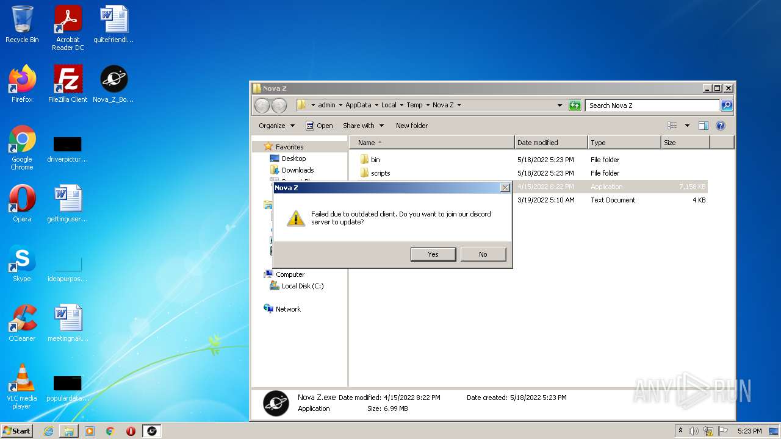
Task: Open Windows Explorer taskbar button
Action: 69,431
